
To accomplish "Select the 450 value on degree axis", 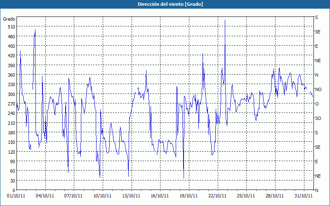I will (12, 46).
